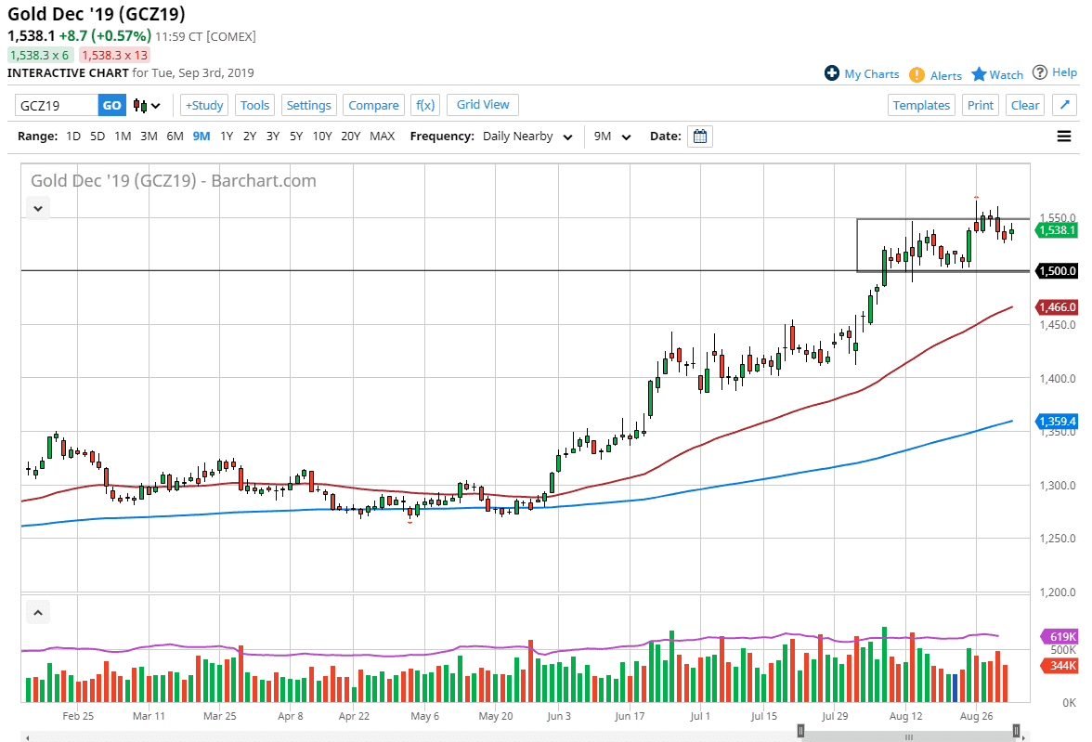Click the pop-out expand chart arrow icon

pyautogui.click(x=1064, y=105)
